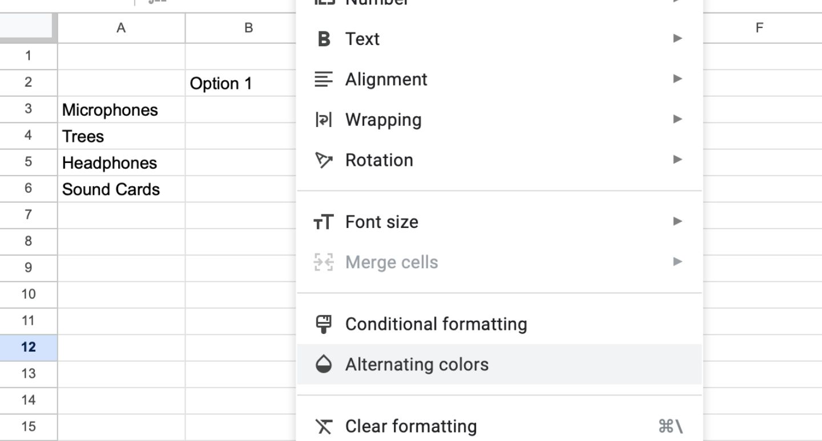Viewport: 822px width, 441px height.
Task: Select column A header
Action: [121, 28]
